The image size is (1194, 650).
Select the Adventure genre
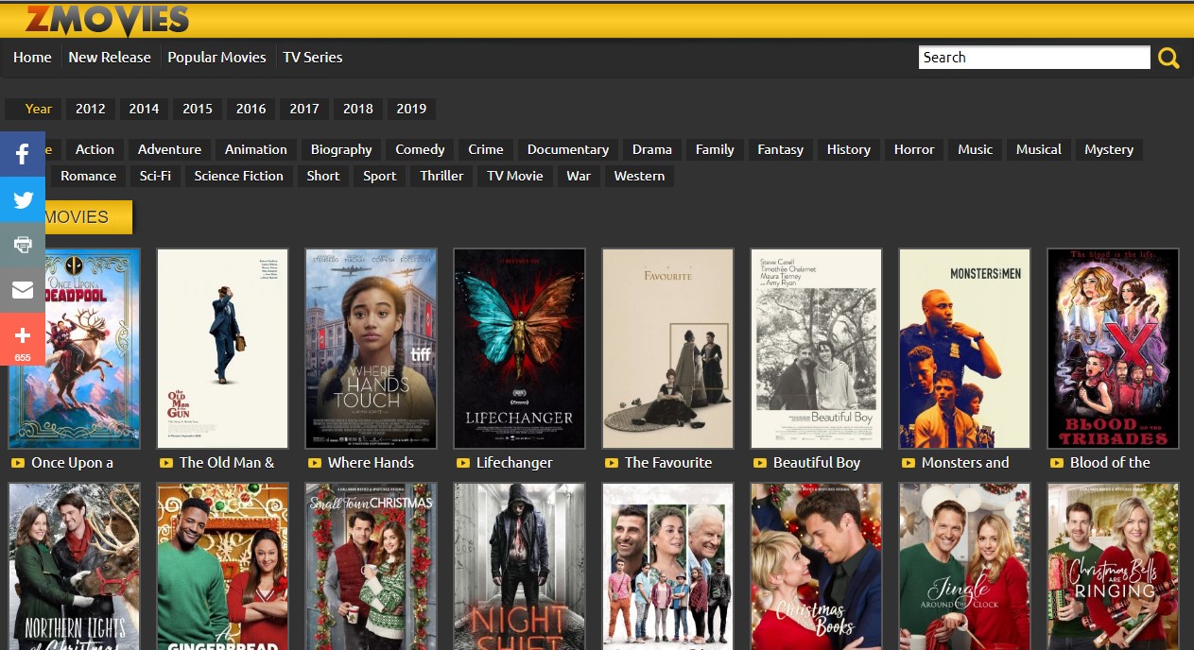click(x=169, y=149)
